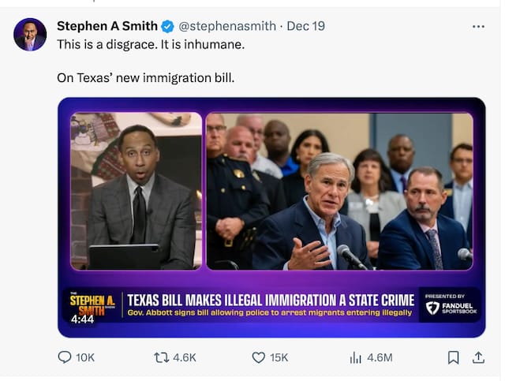Click the 4:44 video duration label
This screenshot has width=505, height=381.
[x=82, y=319]
